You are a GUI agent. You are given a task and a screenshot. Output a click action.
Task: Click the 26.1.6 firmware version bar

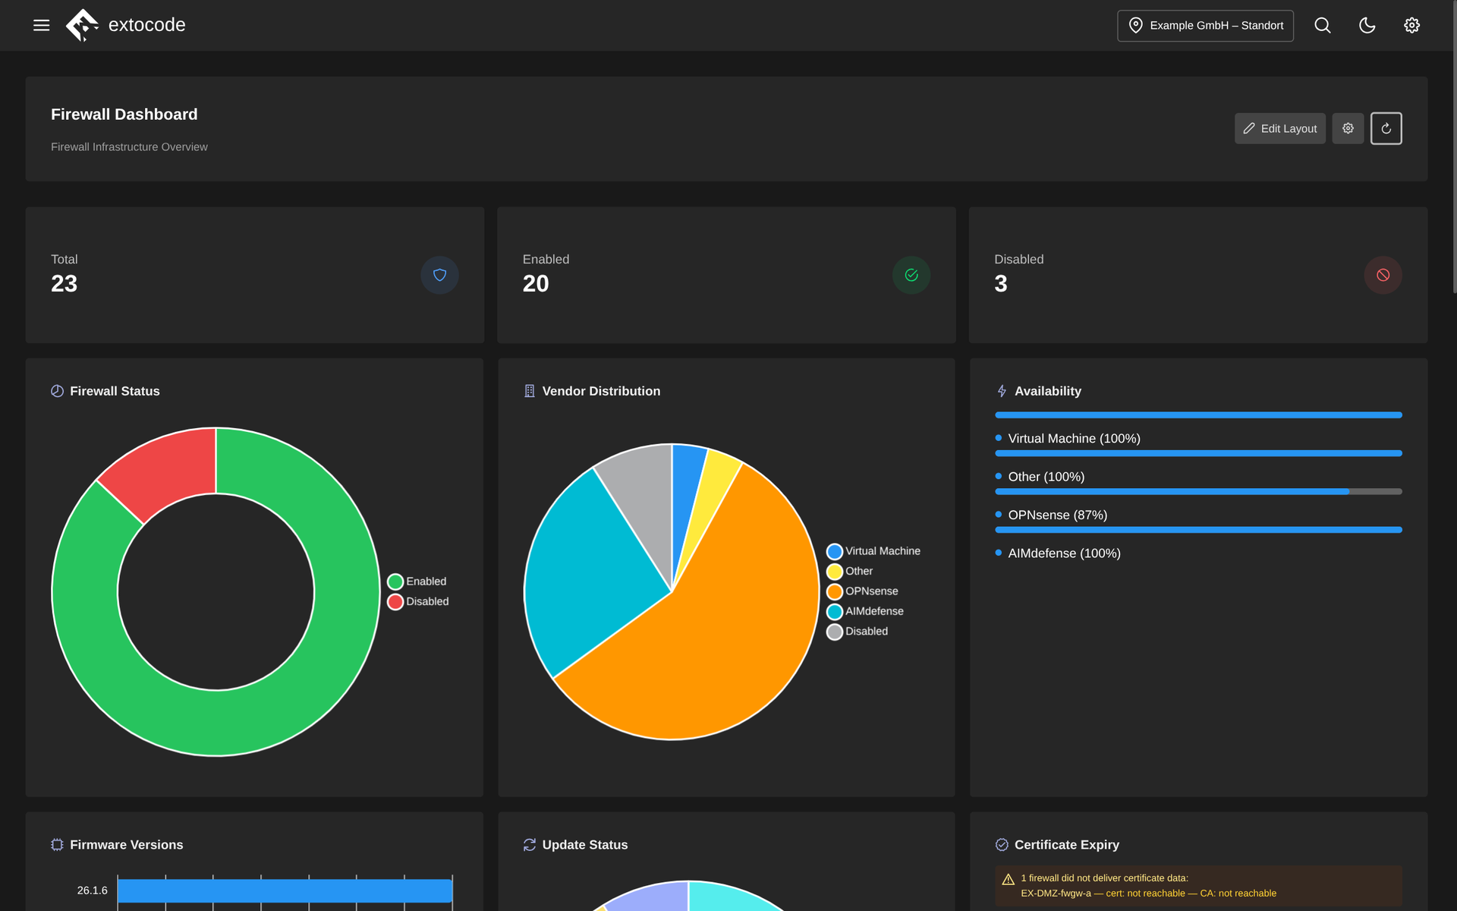pyautogui.click(x=285, y=891)
